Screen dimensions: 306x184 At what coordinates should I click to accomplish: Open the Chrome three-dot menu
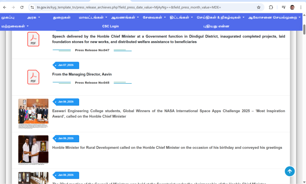click(x=301, y=7)
